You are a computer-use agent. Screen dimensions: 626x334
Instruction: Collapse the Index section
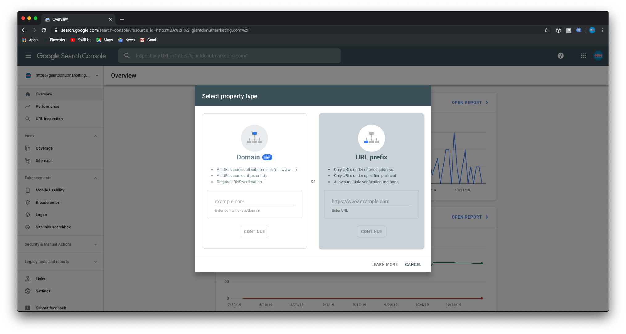click(96, 136)
